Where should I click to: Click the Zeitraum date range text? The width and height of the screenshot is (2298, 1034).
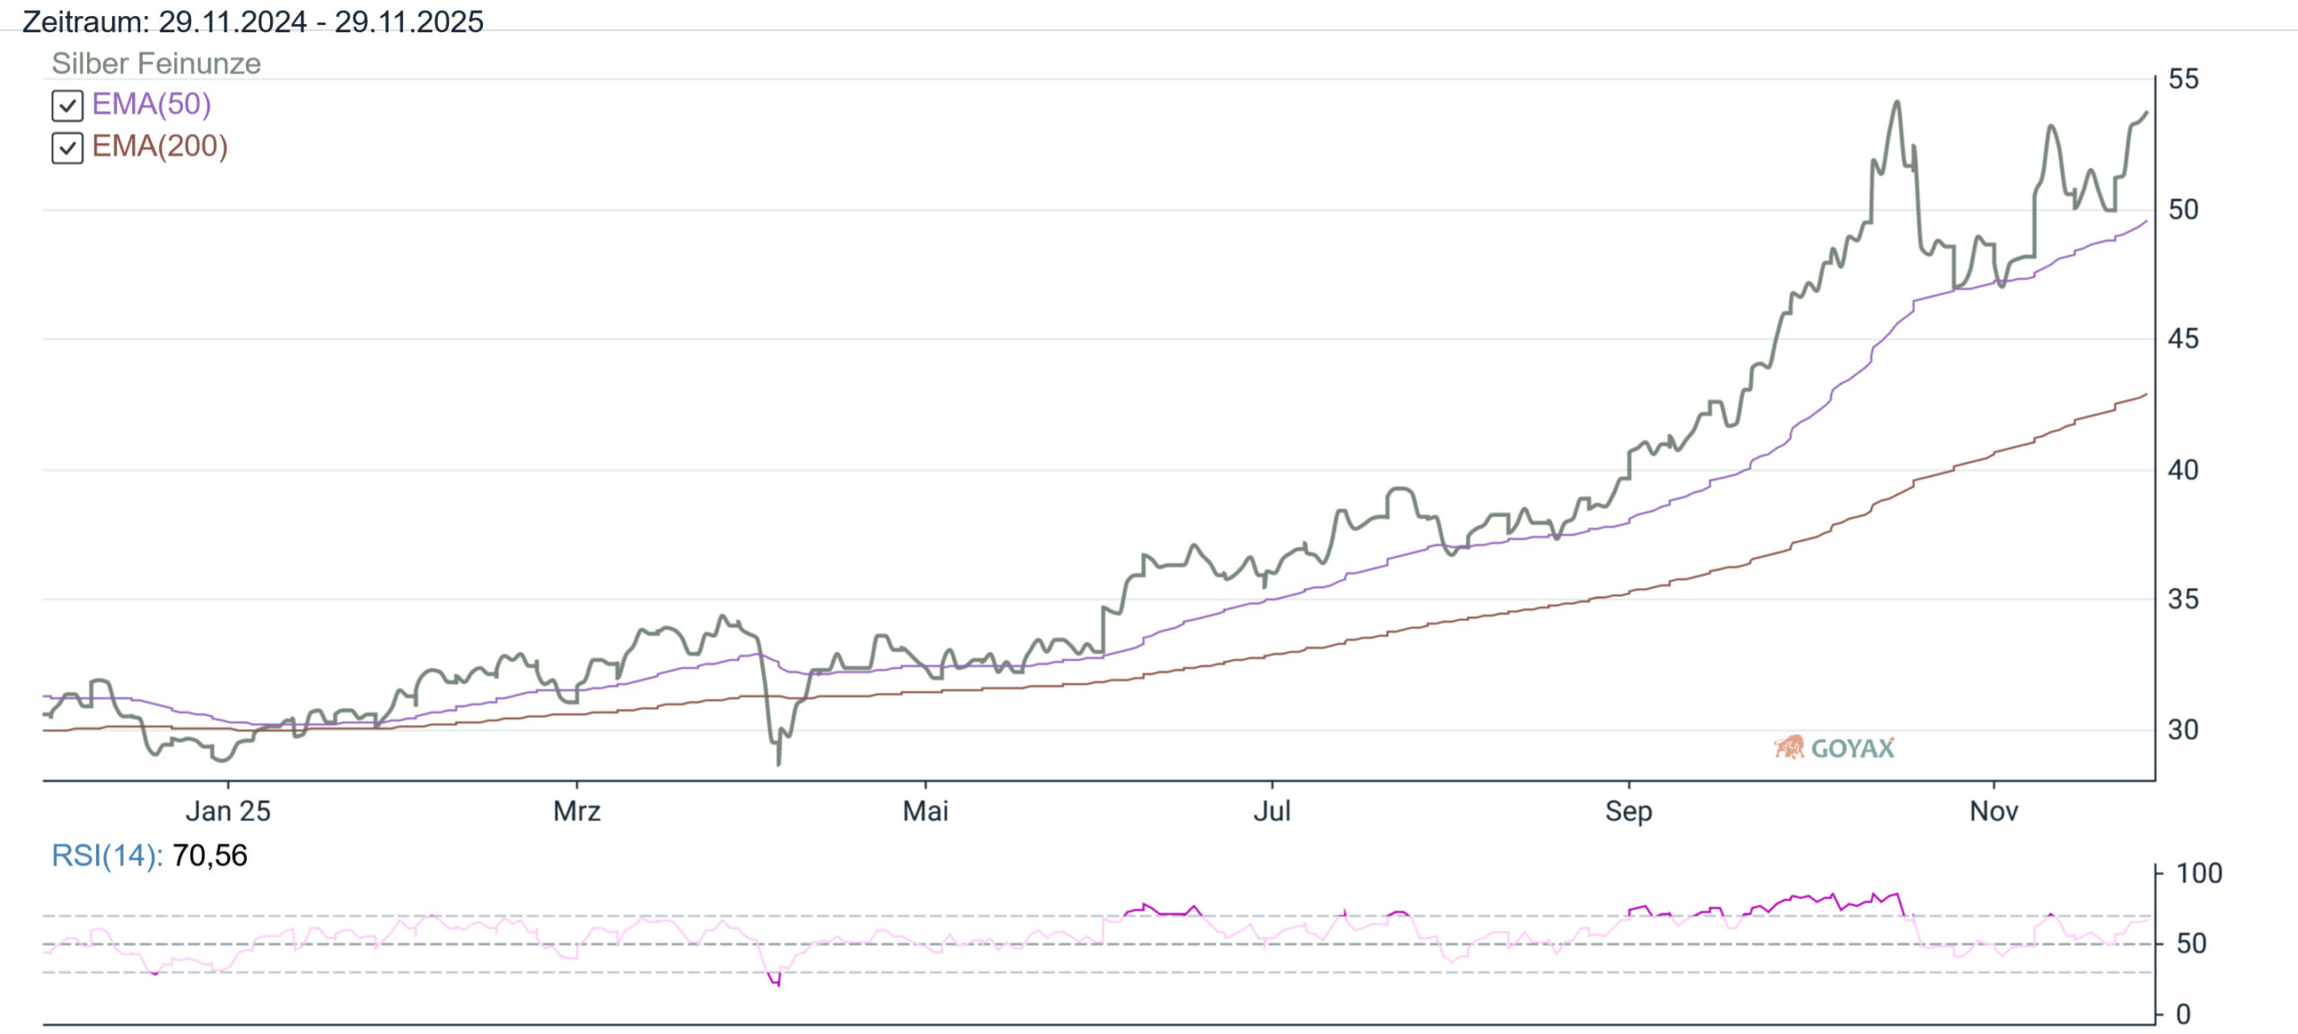[252, 21]
